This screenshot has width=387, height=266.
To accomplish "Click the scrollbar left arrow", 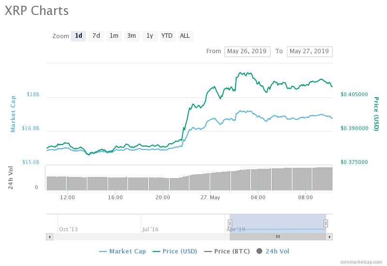I will (x=50, y=237).
